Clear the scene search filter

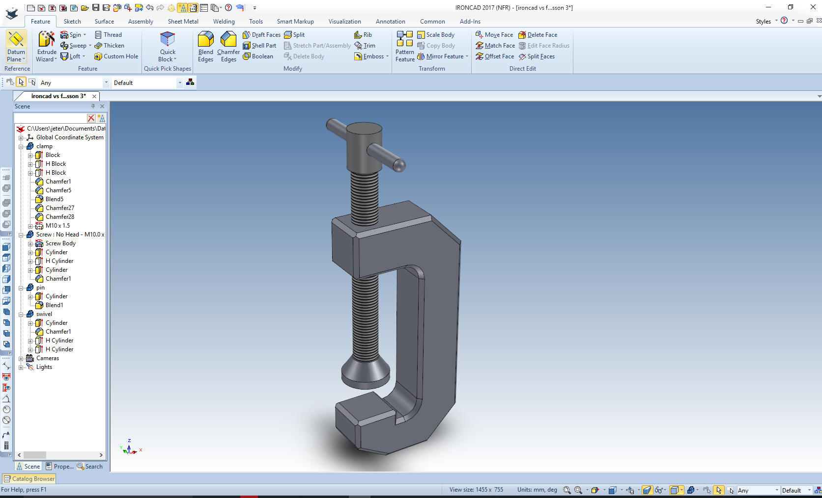pos(91,118)
